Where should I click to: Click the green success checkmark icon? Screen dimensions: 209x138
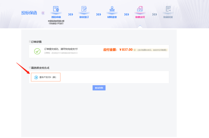click(37, 51)
